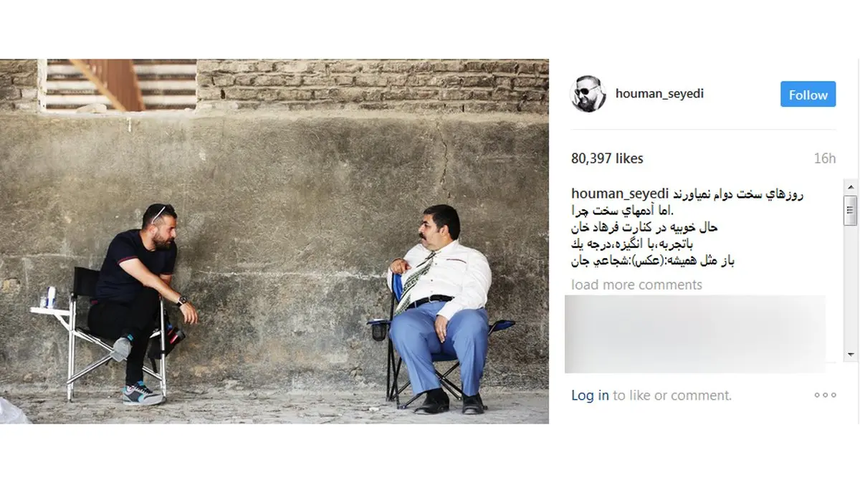Expand load more comments

[636, 284]
